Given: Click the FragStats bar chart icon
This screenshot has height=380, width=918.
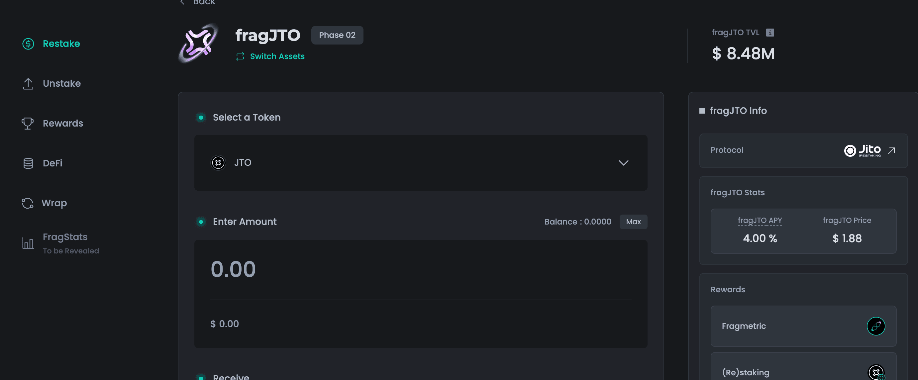Looking at the screenshot, I should point(28,243).
